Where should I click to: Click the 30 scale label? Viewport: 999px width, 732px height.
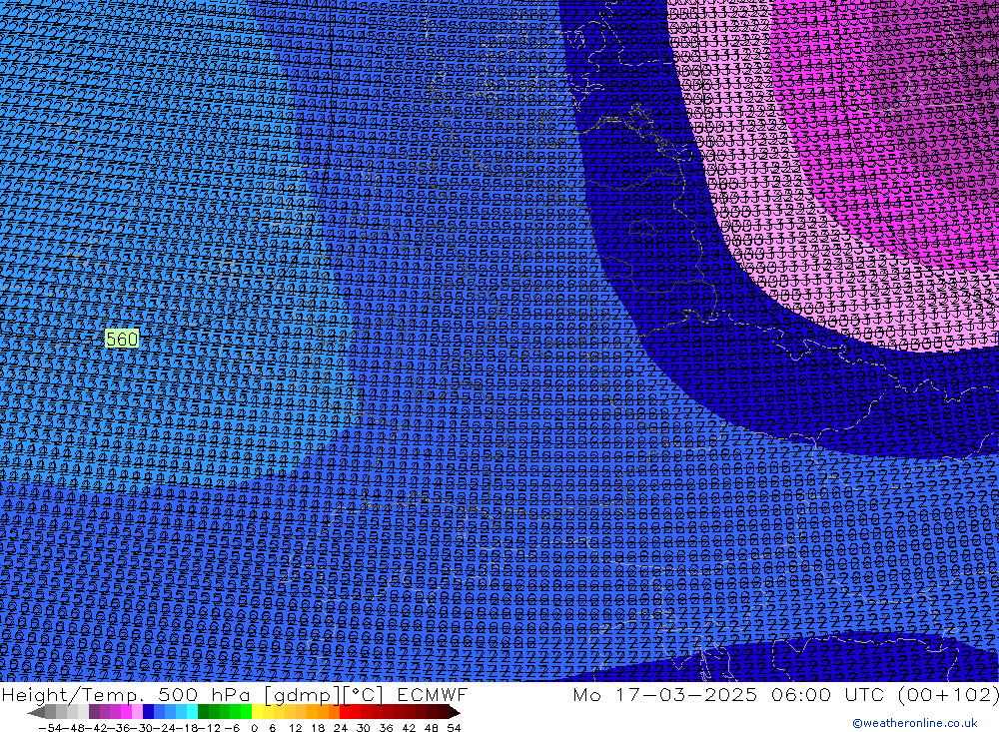click(x=365, y=728)
